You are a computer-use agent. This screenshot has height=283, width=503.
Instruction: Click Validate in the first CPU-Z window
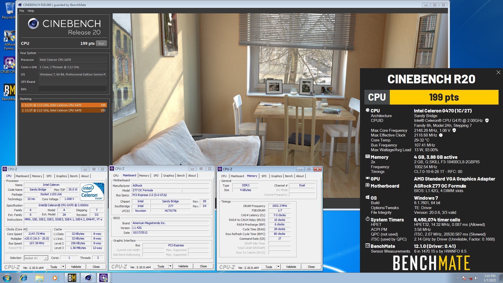point(76,267)
